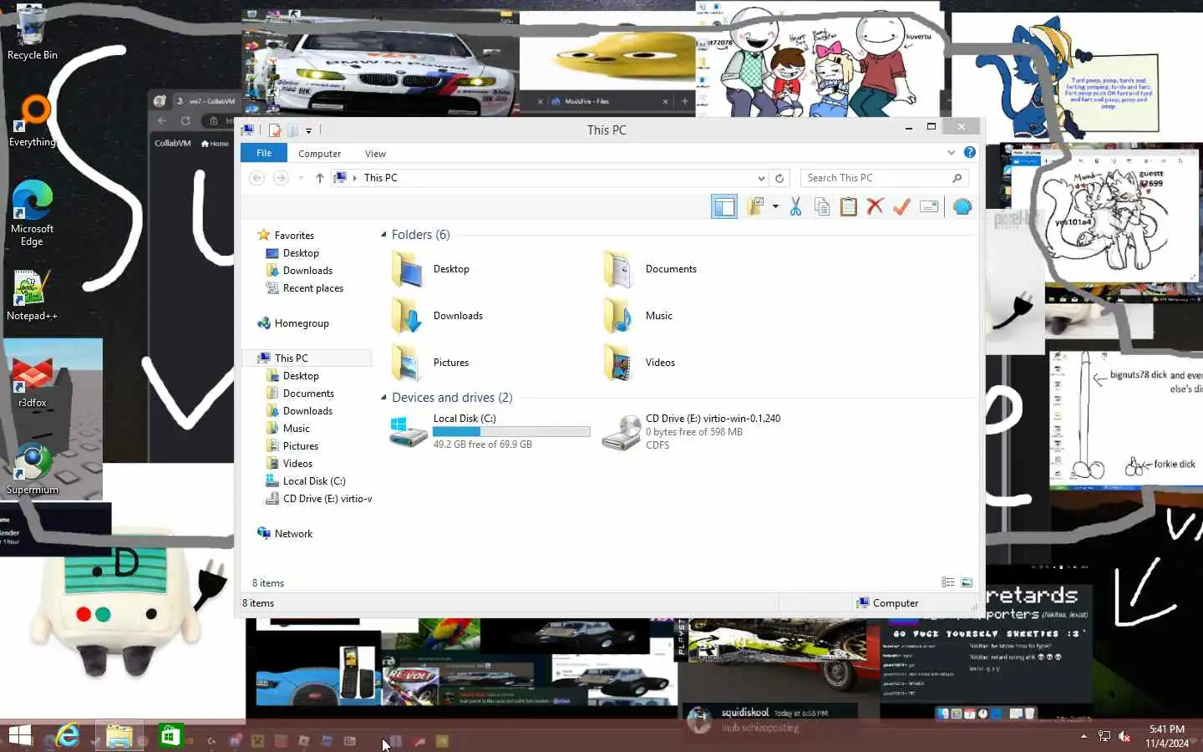This screenshot has height=752, width=1203.
Task: Select the Downloads folder in main pane
Action: point(438,316)
